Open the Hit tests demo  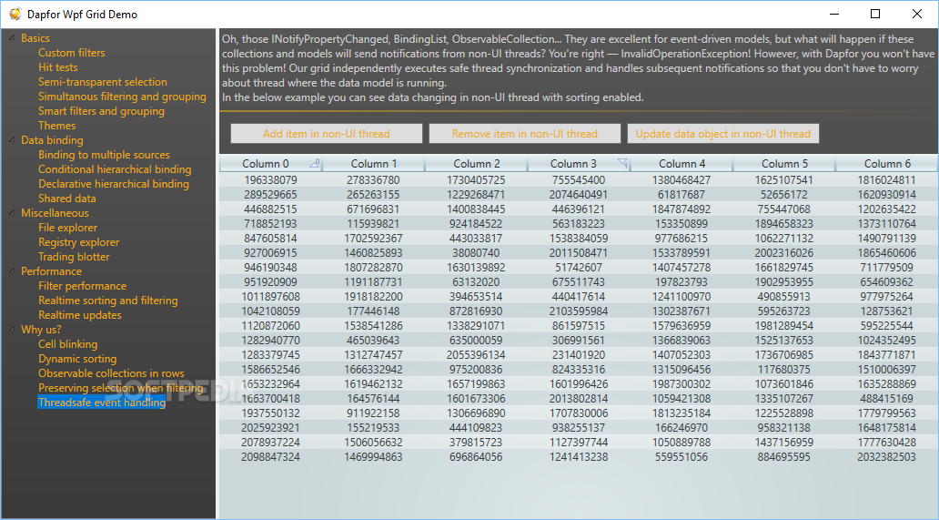click(x=58, y=67)
